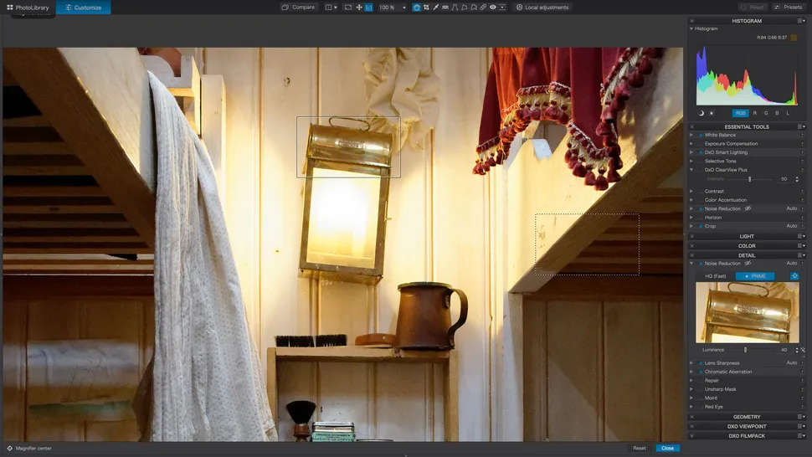Adjust the Luminance slider handle

[x=745, y=350]
